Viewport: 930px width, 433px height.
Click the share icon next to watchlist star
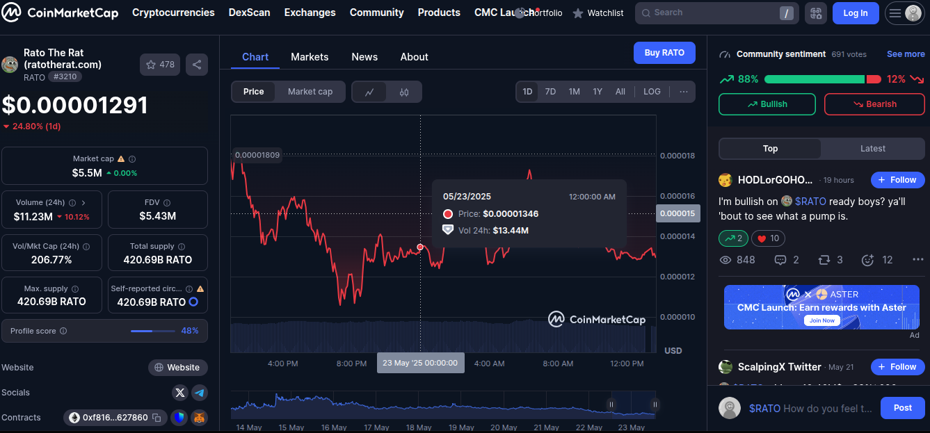pos(197,65)
